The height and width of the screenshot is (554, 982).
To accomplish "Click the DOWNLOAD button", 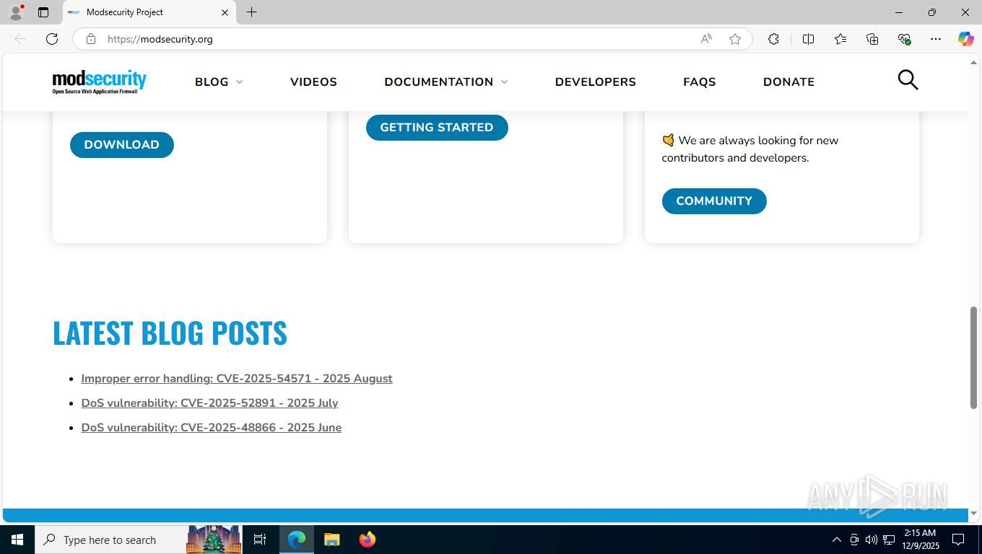I will 122,145.
